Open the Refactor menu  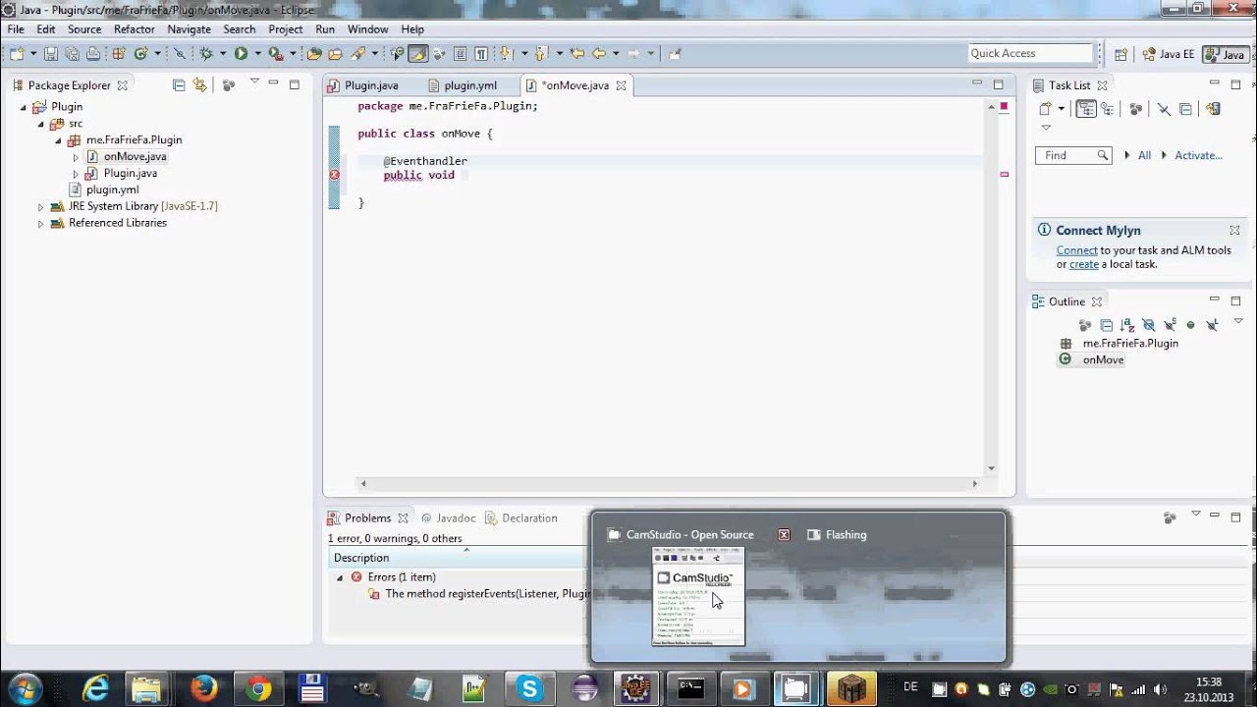click(x=134, y=29)
